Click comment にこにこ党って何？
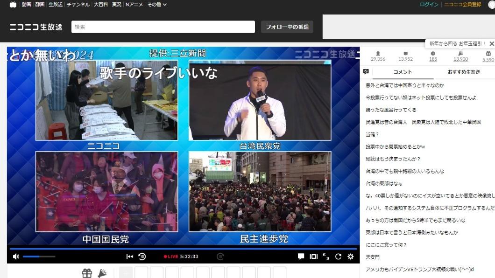 click(386, 244)
